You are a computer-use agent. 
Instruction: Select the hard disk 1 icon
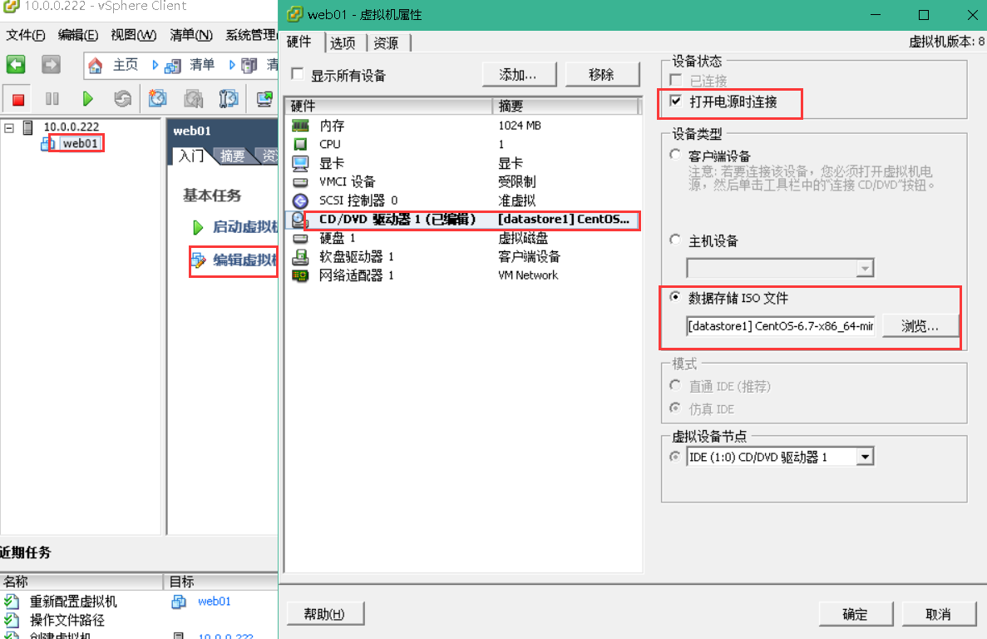coord(300,239)
